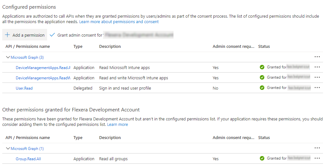The width and height of the screenshot is (332, 166).
Task: Sort by API / Permissions name in Configured permissions
Action: pos(28,47)
